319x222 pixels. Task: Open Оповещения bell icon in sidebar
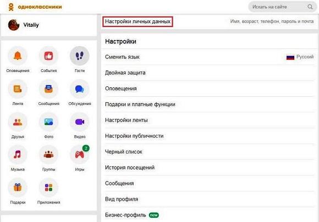(x=18, y=56)
